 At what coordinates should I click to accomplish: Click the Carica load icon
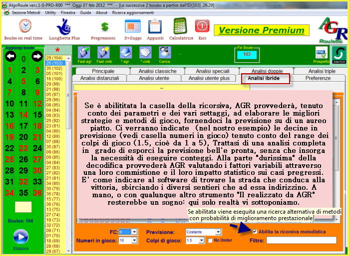point(165,53)
